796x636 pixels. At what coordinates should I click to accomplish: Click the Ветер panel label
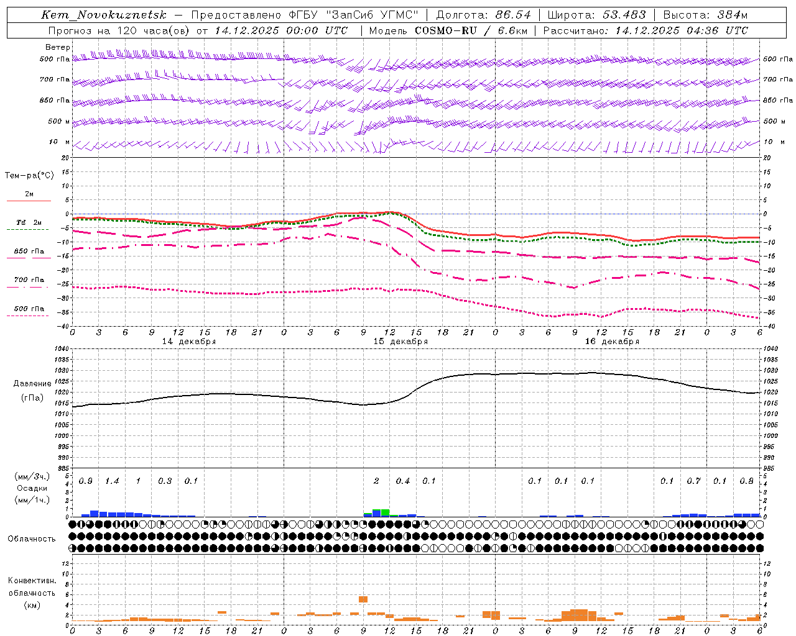(58, 47)
